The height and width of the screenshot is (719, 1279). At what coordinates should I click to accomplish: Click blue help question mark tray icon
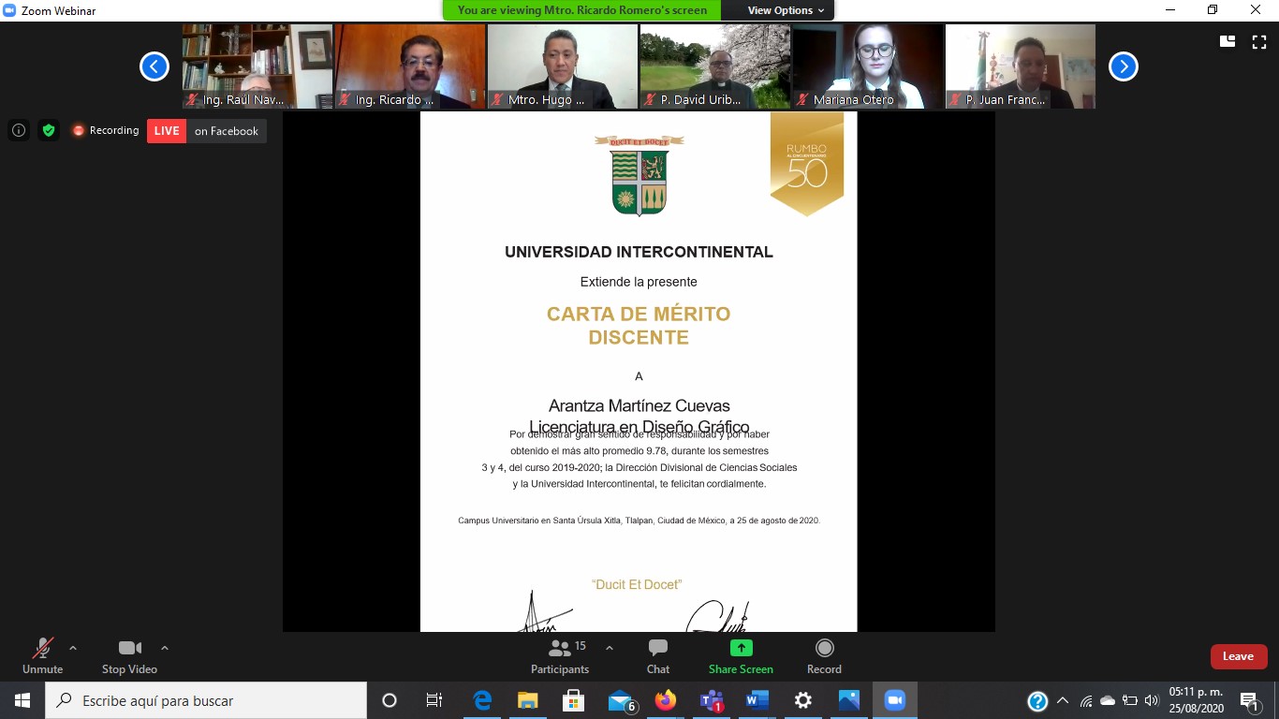1037,700
